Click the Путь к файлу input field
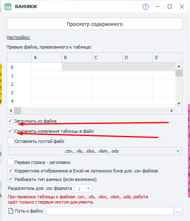 pos(109,211)
